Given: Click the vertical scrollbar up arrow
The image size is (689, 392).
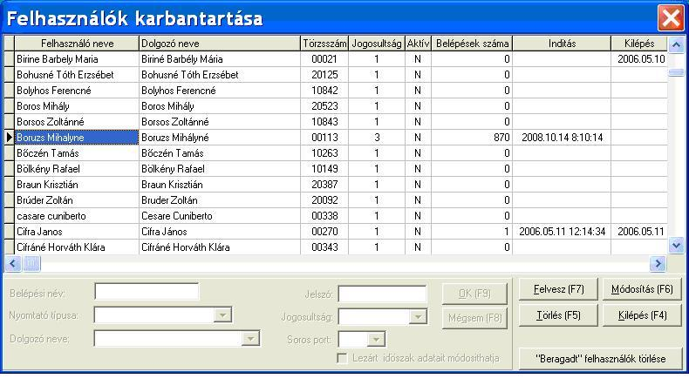Looking at the screenshot, I should (x=676, y=44).
